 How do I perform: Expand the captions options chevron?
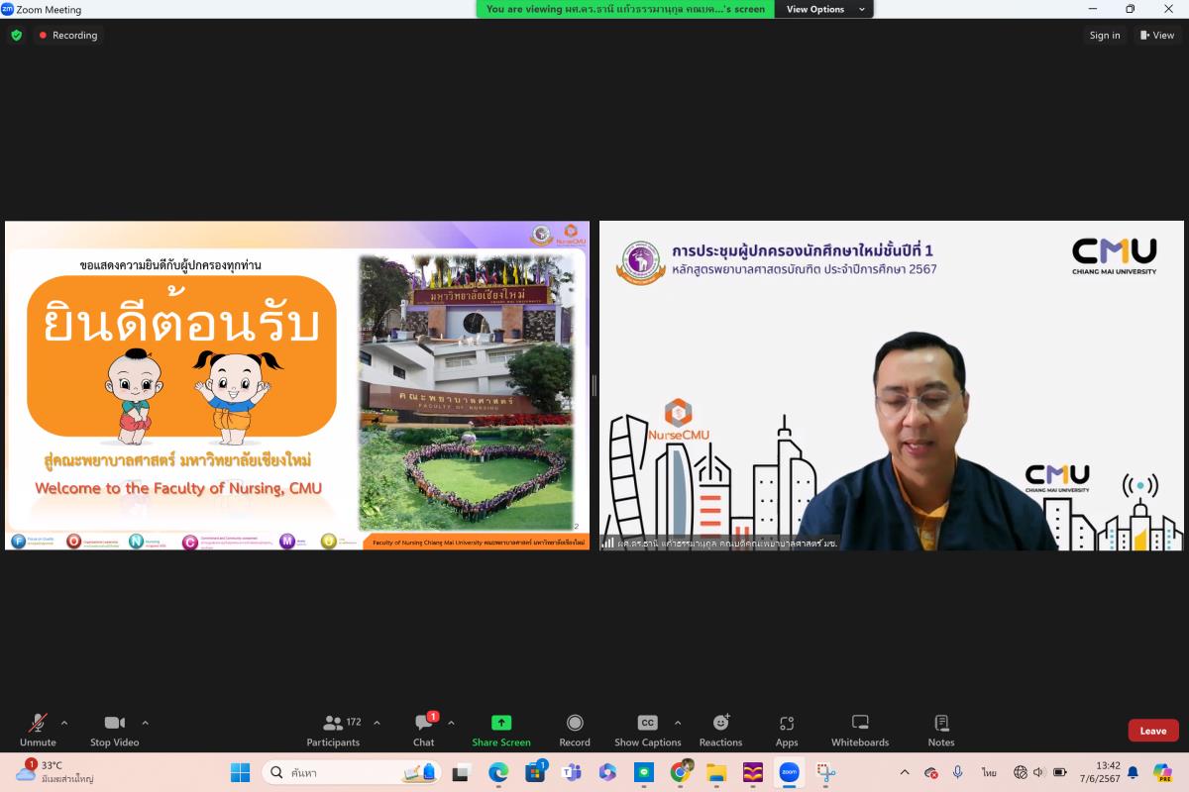click(x=678, y=723)
